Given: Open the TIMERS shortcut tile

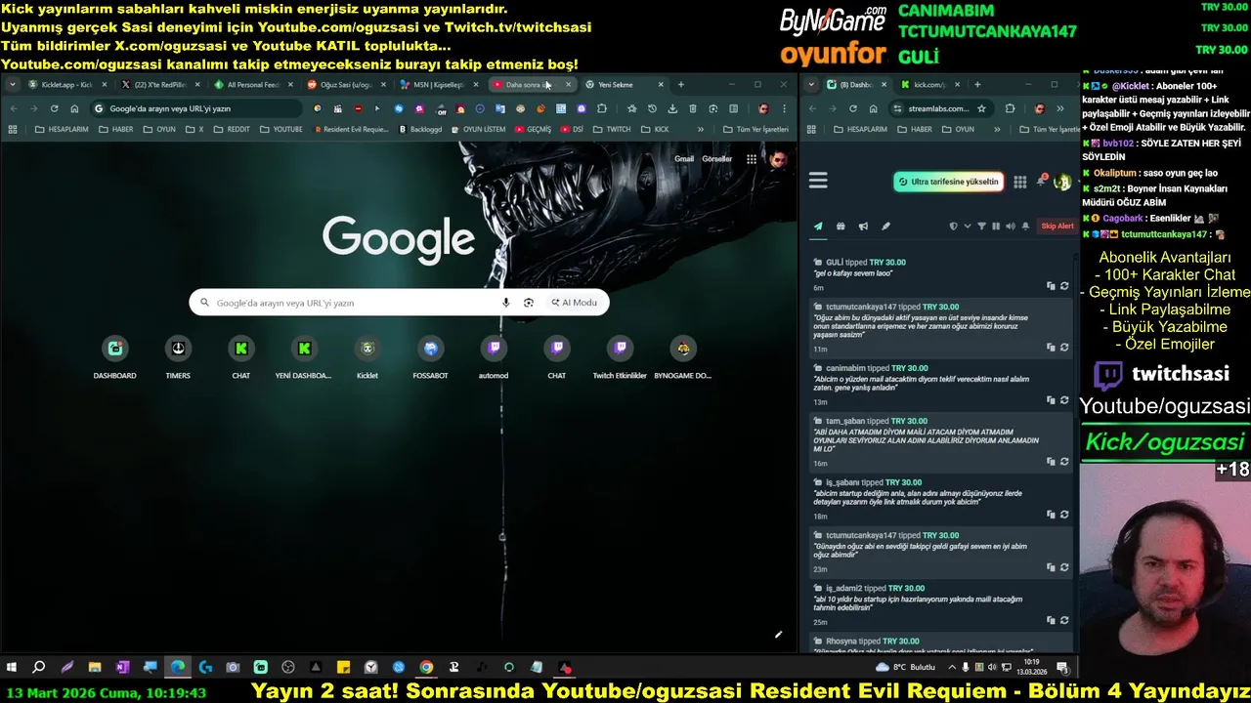Looking at the screenshot, I should (x=178, y=356).
